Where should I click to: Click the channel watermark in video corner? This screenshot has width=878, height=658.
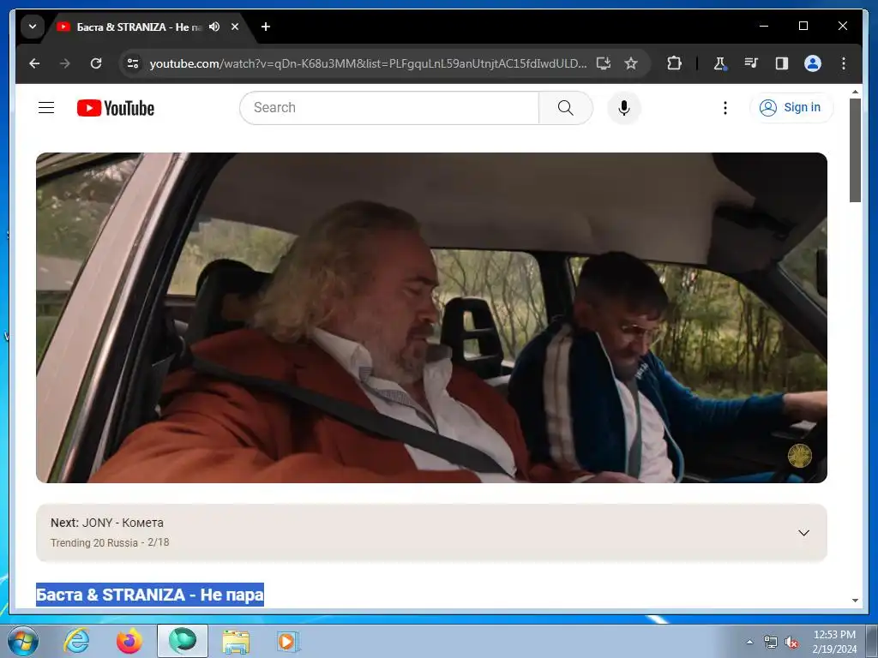(800, 456)
